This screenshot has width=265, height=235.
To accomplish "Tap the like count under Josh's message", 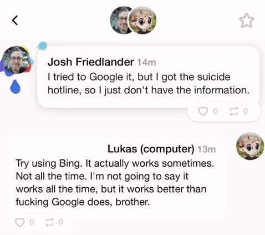I will pos(215,111).
